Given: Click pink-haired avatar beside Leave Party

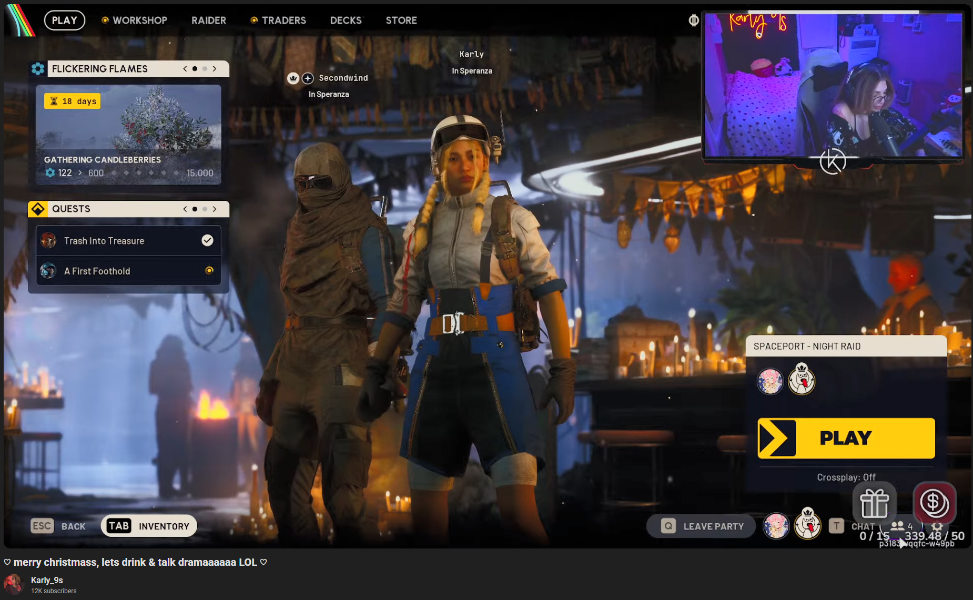Looking at the screenshot, I should point(776,526).
